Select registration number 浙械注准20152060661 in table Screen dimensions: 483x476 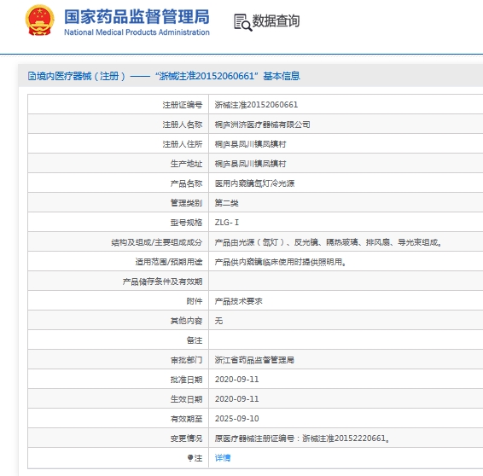pyautogui.click(x=256, y=105)
